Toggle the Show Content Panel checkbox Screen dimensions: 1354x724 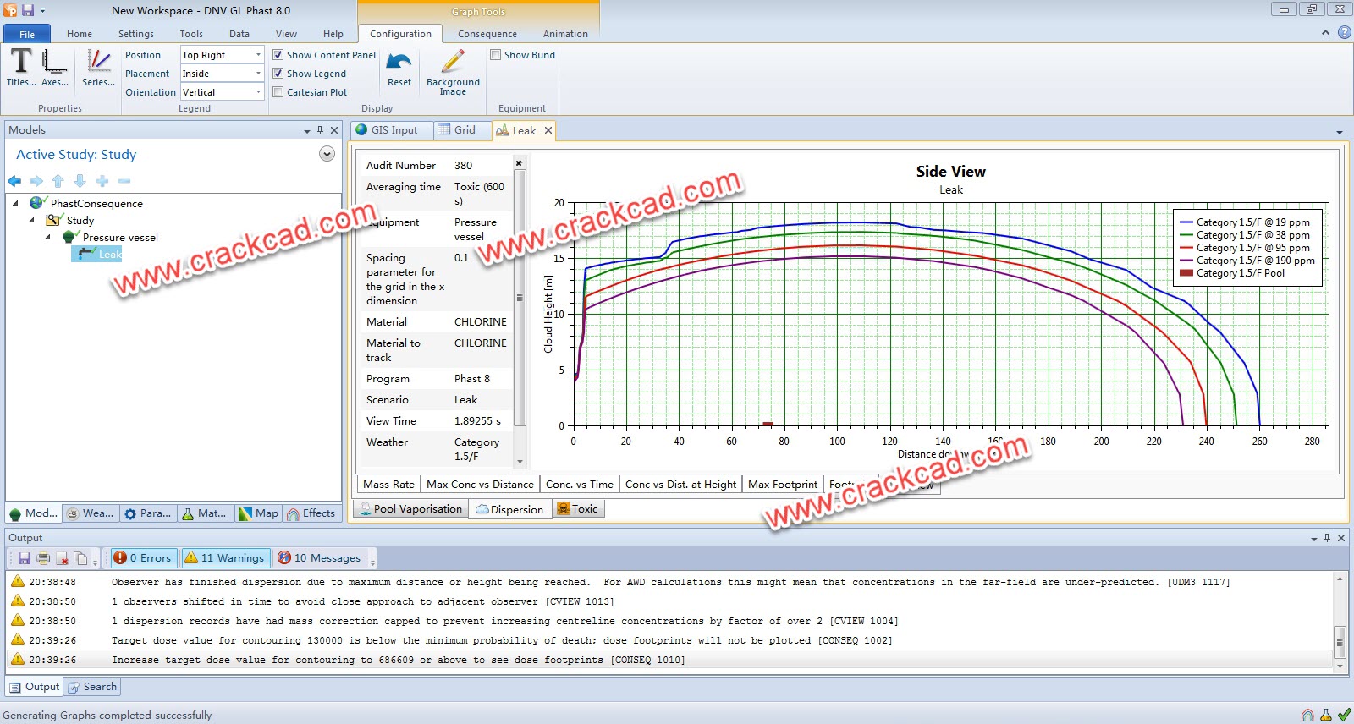point(278,55)
